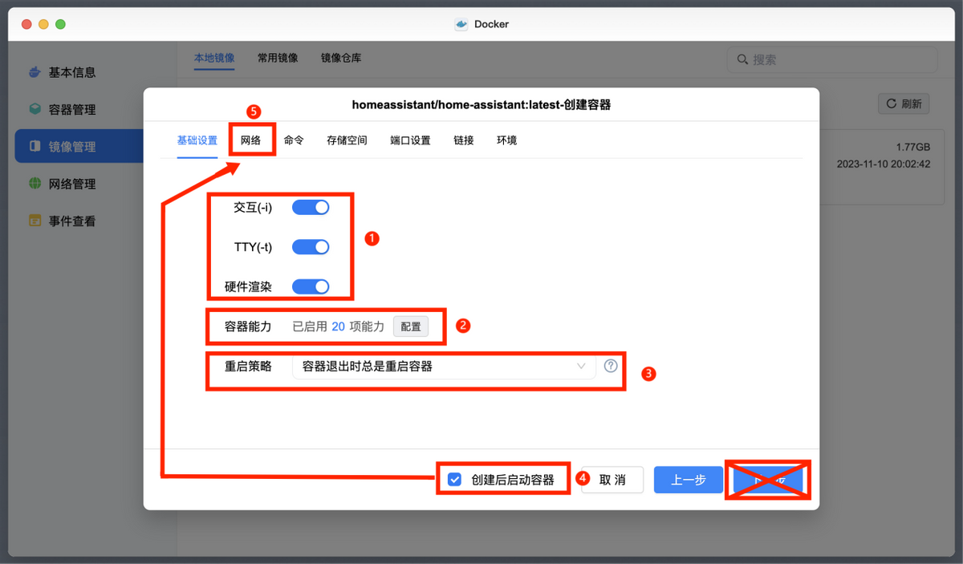Toggle the TTY(-t) switch
The width and height of the screenshot is (963, 564).
[x=311, y=247]
